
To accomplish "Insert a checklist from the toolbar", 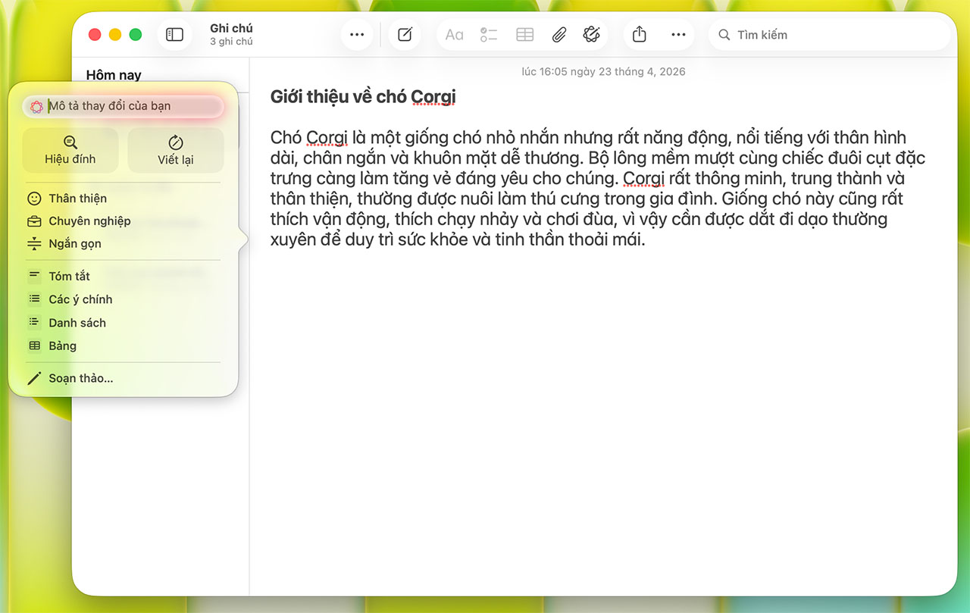I will (489, 35).
